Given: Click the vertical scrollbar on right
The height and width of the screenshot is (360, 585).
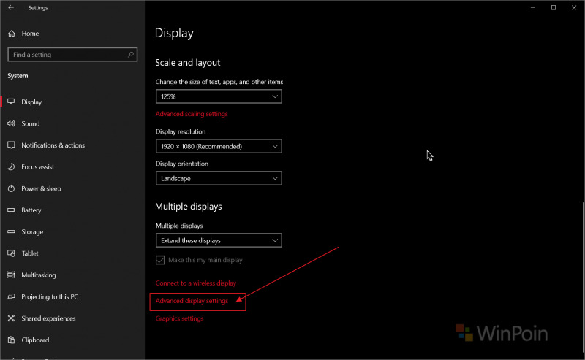Looking at the screenshot, I should click(x=583, y=276).
